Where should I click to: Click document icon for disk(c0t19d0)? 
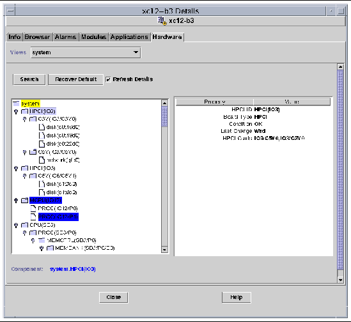pyautogui.click(x=42, y=135)
